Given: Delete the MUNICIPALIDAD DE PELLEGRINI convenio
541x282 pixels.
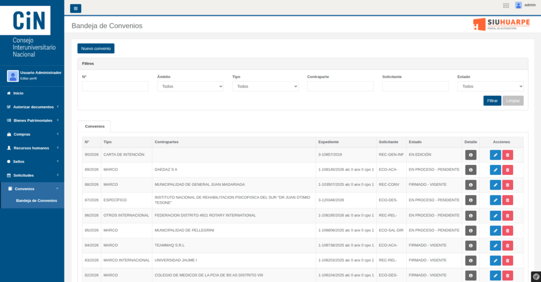Looking at the screenshot, I should coord(508,231).
